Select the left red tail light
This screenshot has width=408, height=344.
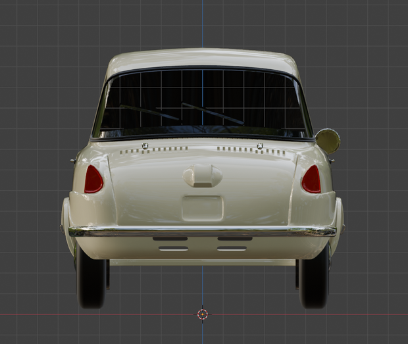93,180
